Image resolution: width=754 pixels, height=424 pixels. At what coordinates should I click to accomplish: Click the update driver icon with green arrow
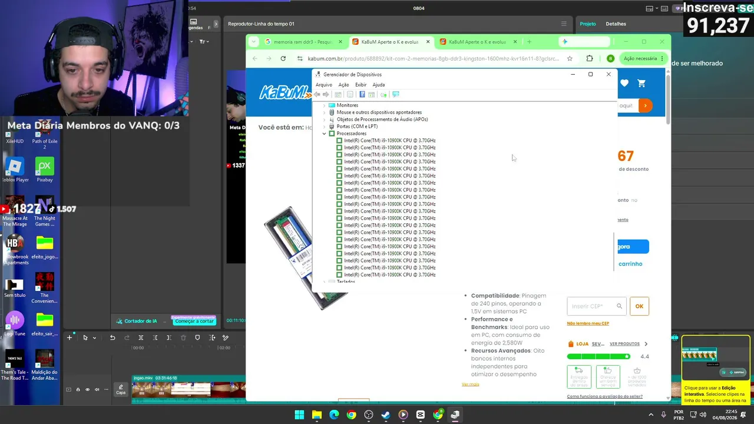pyautogui.click(x=383, y=94)
